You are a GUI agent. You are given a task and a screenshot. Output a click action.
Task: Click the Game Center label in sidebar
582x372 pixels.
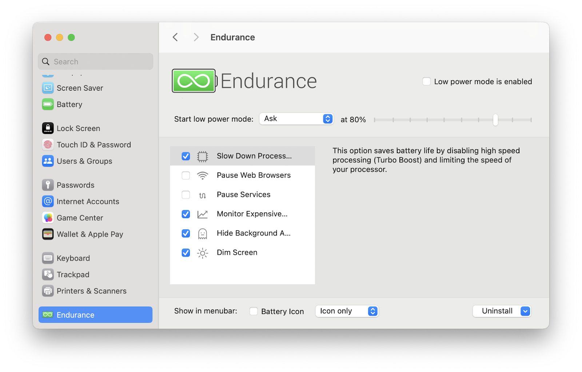[x=80, y=218]
